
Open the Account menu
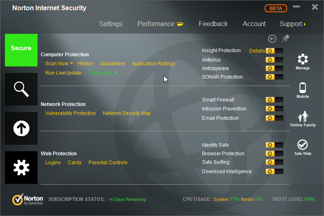click(x=254, y=24)
